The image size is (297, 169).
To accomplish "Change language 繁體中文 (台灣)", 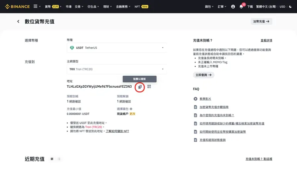I will [266, 7].
